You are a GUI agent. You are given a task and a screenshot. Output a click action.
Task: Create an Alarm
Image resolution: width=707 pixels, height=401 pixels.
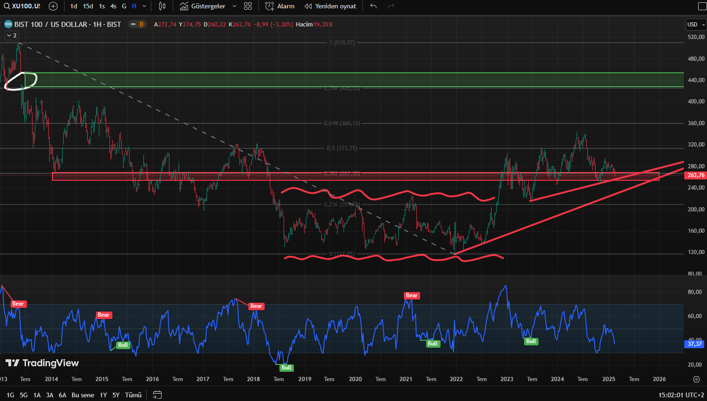tap(280, 6)
